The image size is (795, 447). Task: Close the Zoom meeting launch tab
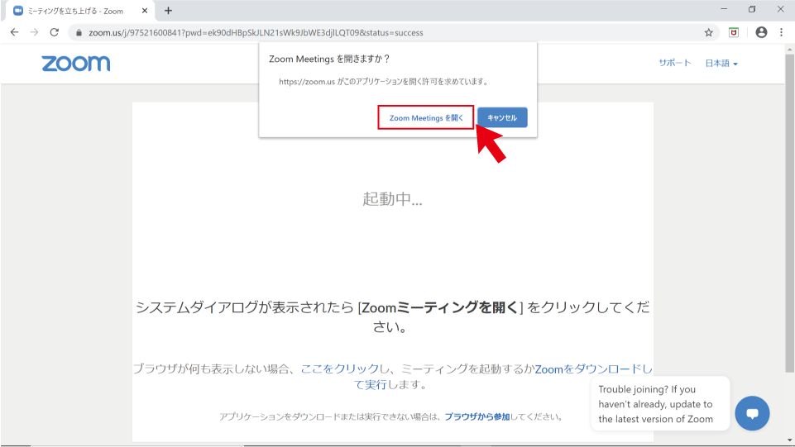coord(145,11)
